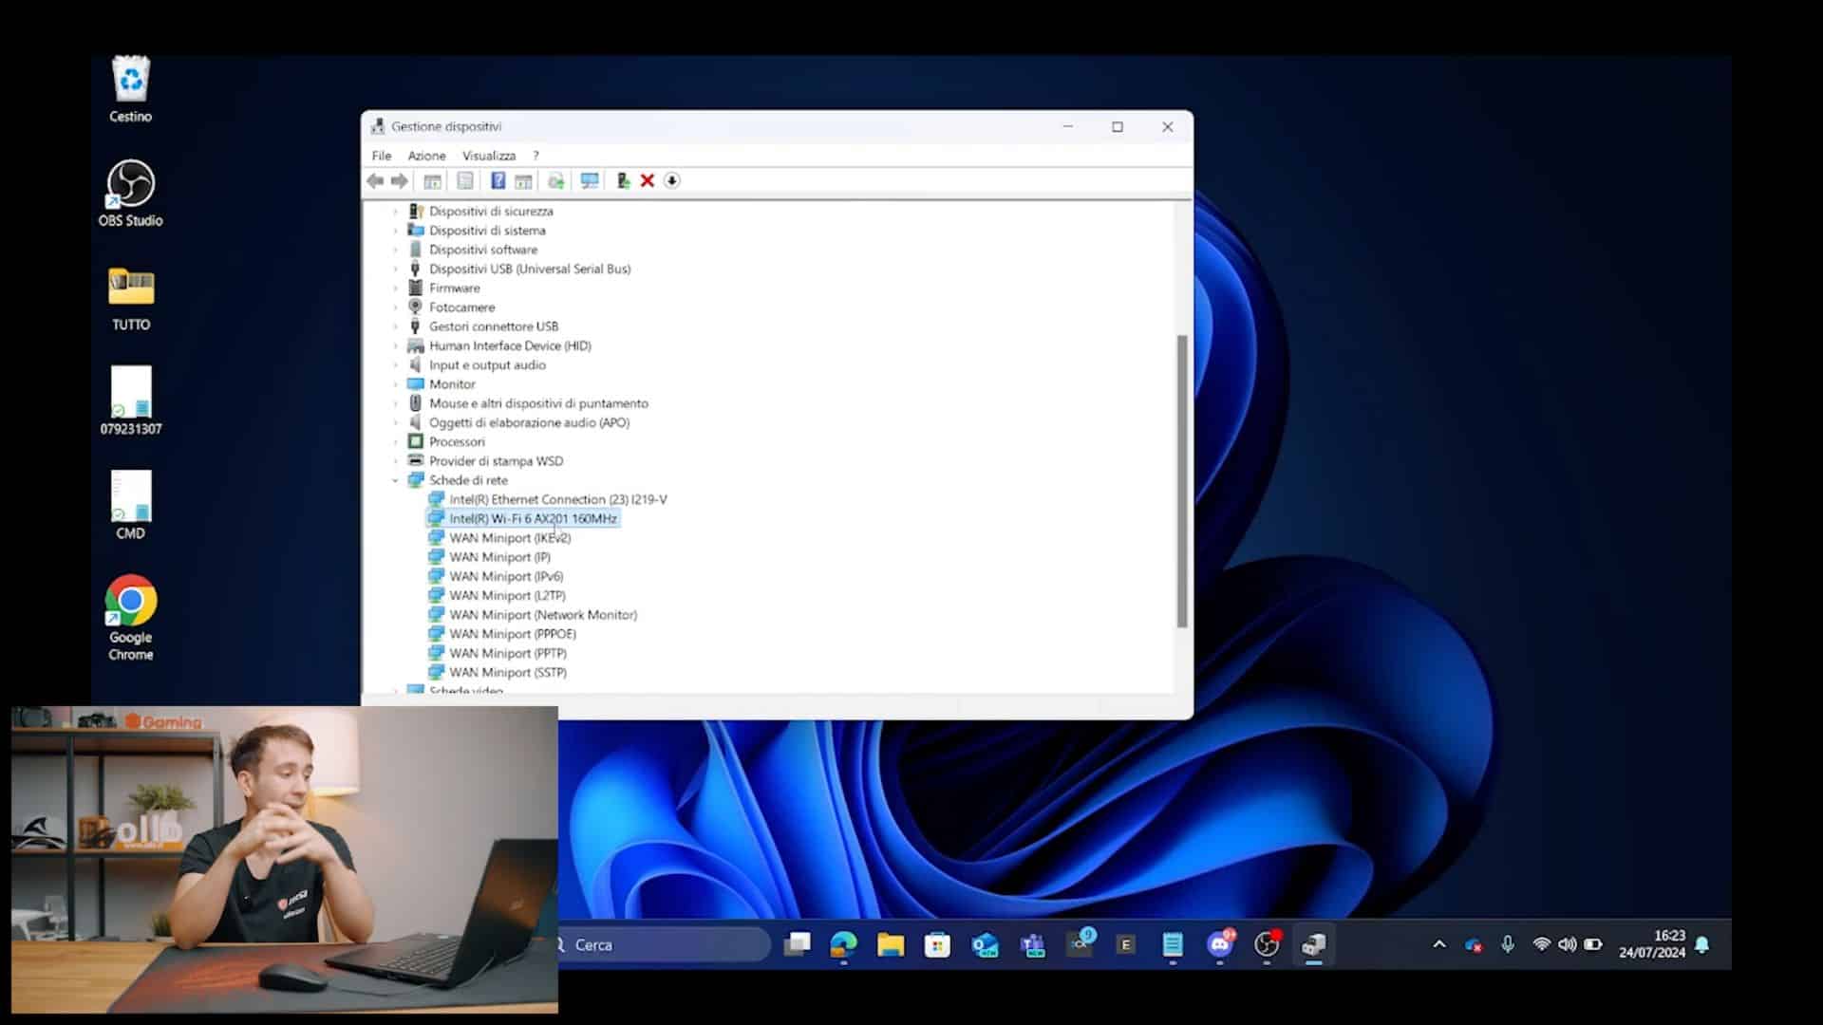
Task: Click the update driver icon with green arrow
Action: (623, 180)
